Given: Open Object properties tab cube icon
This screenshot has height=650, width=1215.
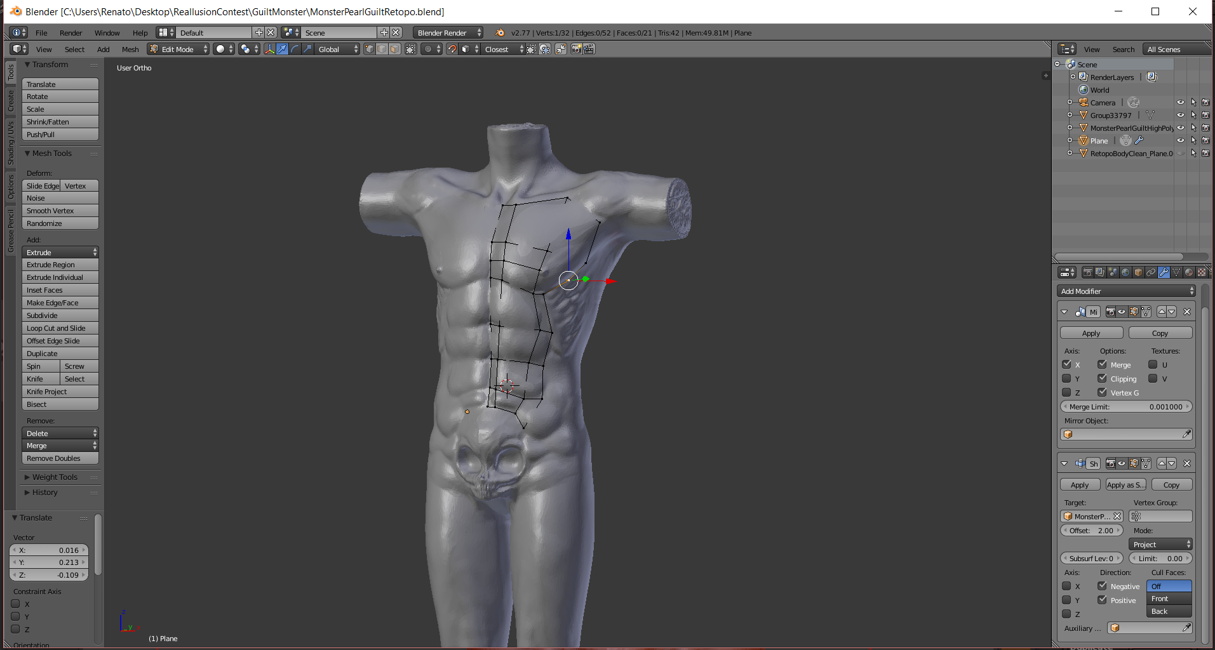Looking at the screenshot, I should [x=1139, y=272].
